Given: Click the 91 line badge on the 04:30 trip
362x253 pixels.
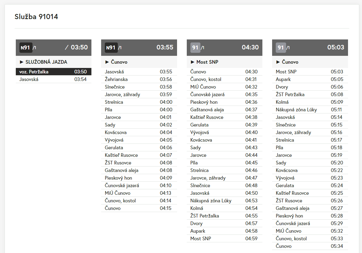Looking at the screenshot, I should (196, 48).
